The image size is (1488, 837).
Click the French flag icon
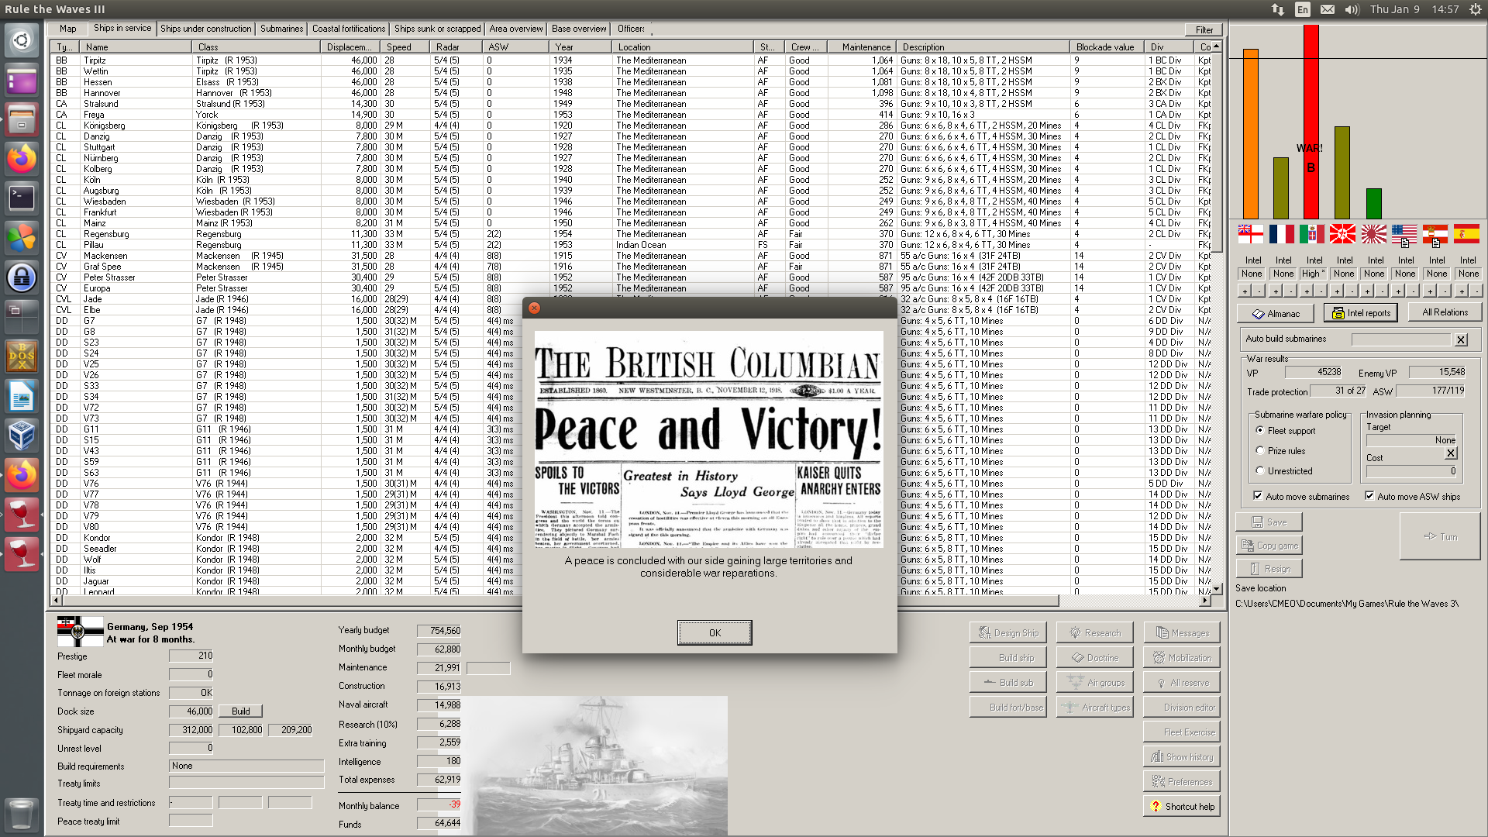1281,233
